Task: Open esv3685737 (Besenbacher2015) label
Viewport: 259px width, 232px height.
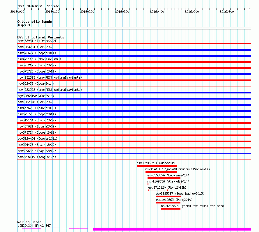Action: tap(180, 194)
